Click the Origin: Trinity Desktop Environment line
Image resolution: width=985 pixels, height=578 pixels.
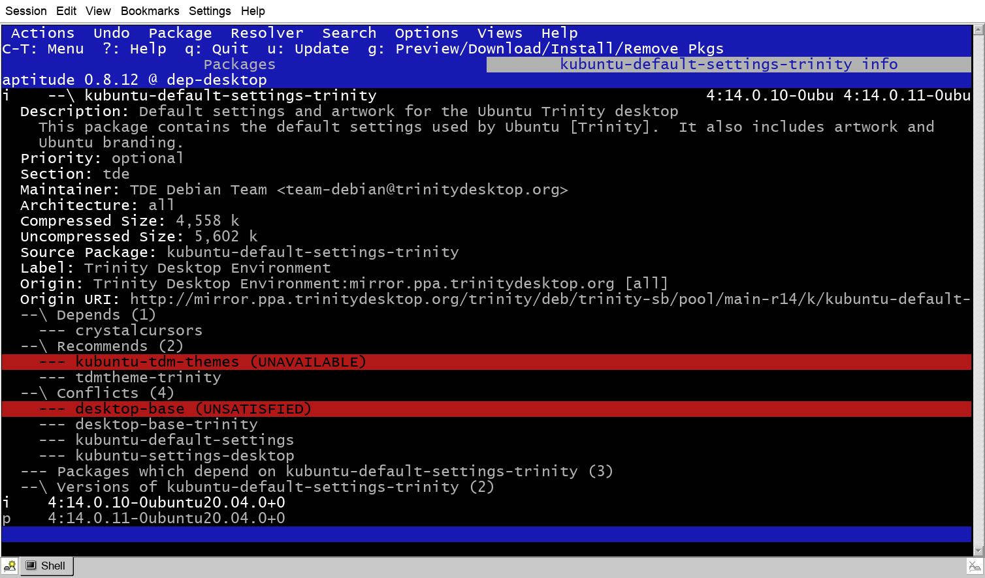coord(344,284)
